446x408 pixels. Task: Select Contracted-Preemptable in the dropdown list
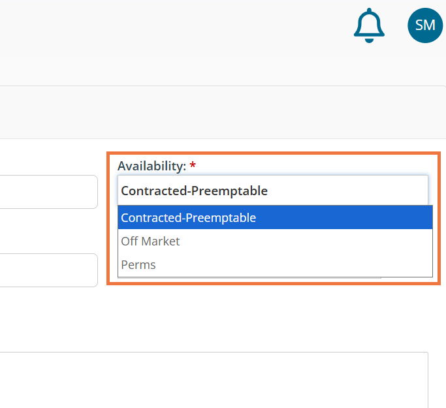click(x=189, y=217)
